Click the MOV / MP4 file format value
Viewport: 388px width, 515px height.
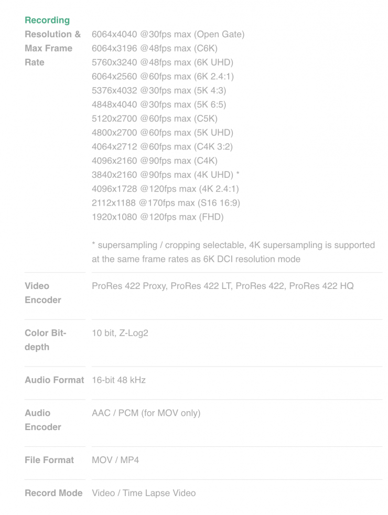pos(115,460)
